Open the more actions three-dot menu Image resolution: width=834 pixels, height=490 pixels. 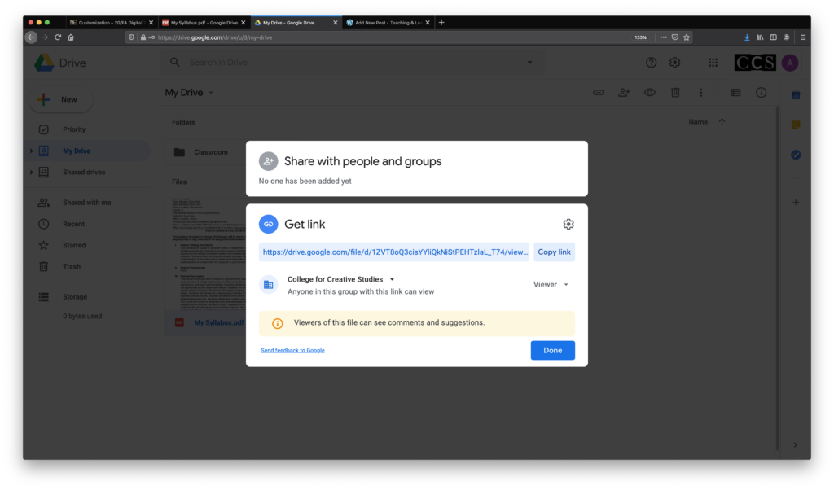click(700, 93)
